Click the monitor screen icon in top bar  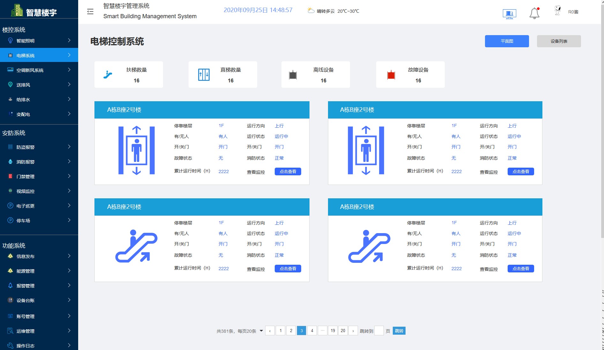[509, 13]
